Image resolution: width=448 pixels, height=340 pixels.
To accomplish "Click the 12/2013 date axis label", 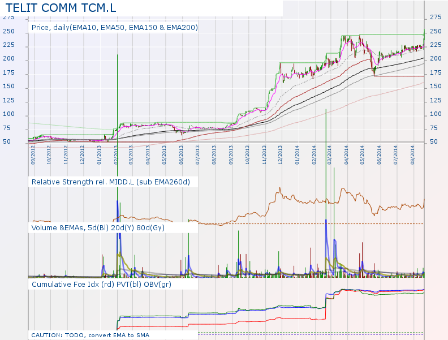I will coord(281,154).
